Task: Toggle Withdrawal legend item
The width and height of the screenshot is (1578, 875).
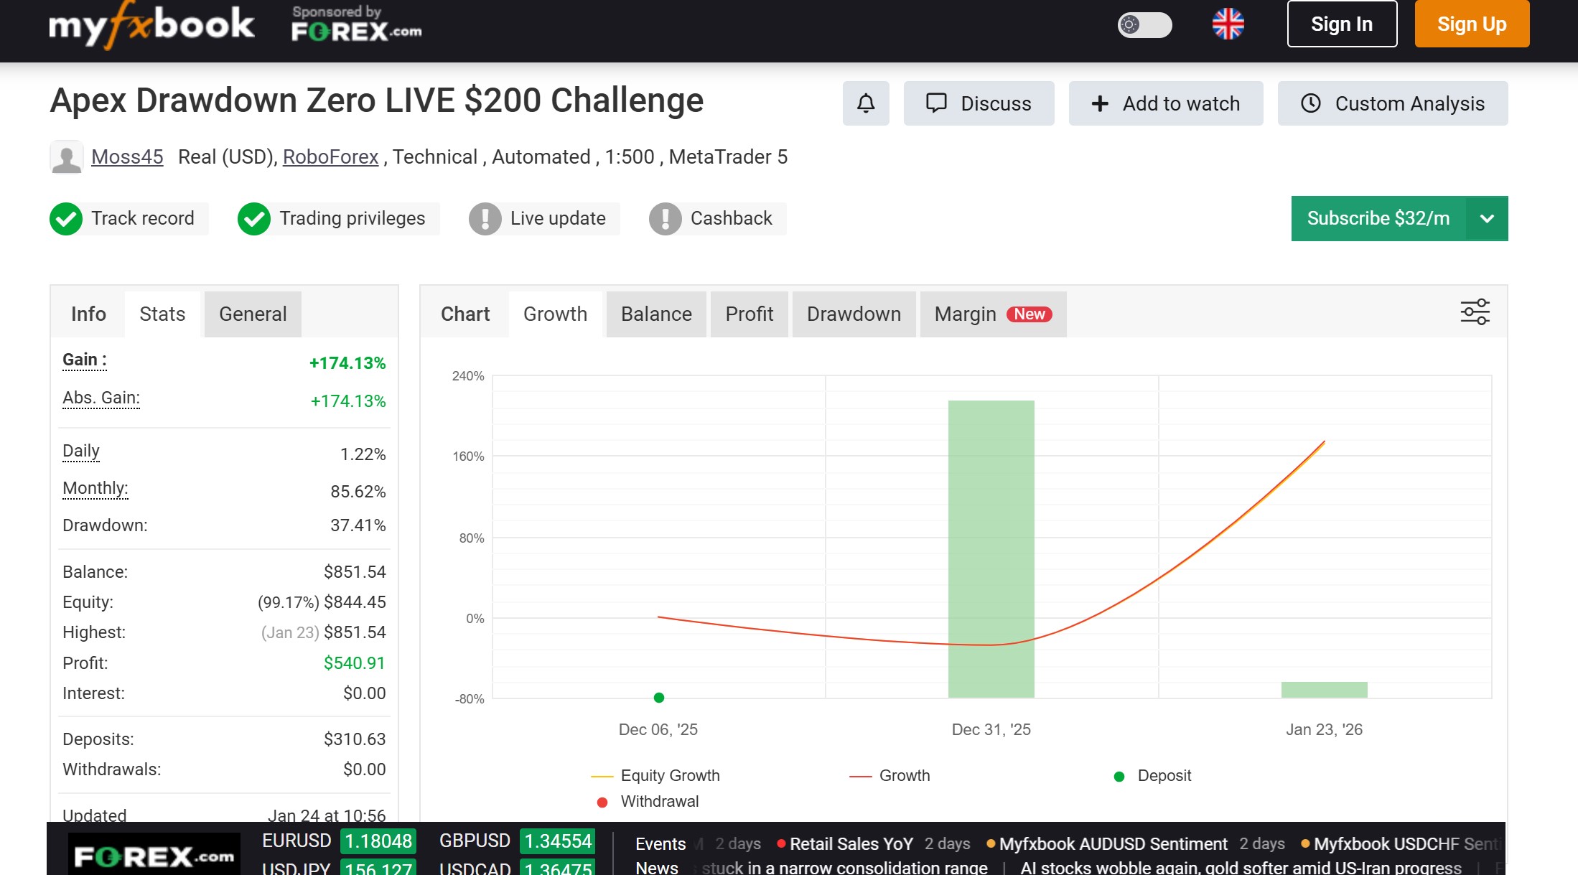Action: pos(648,802)
